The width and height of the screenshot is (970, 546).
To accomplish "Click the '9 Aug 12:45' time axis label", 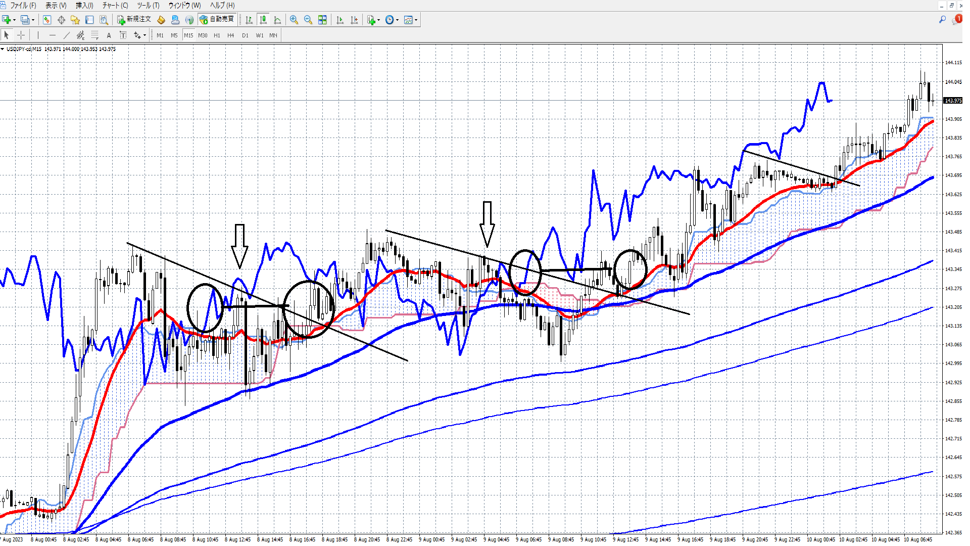I will coord(625,539).
